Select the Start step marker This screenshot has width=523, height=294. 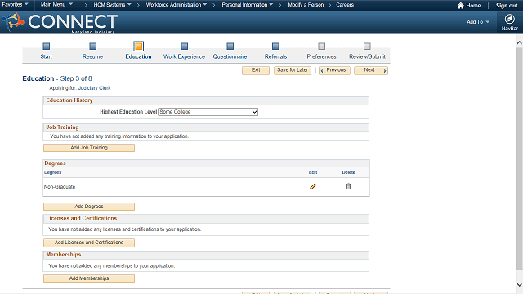(x=47, y=46)
